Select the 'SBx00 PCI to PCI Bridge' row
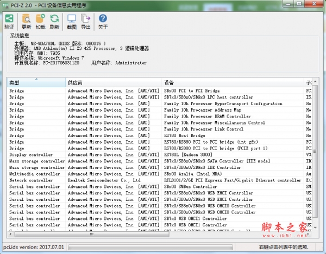 (x=160, y=91)
